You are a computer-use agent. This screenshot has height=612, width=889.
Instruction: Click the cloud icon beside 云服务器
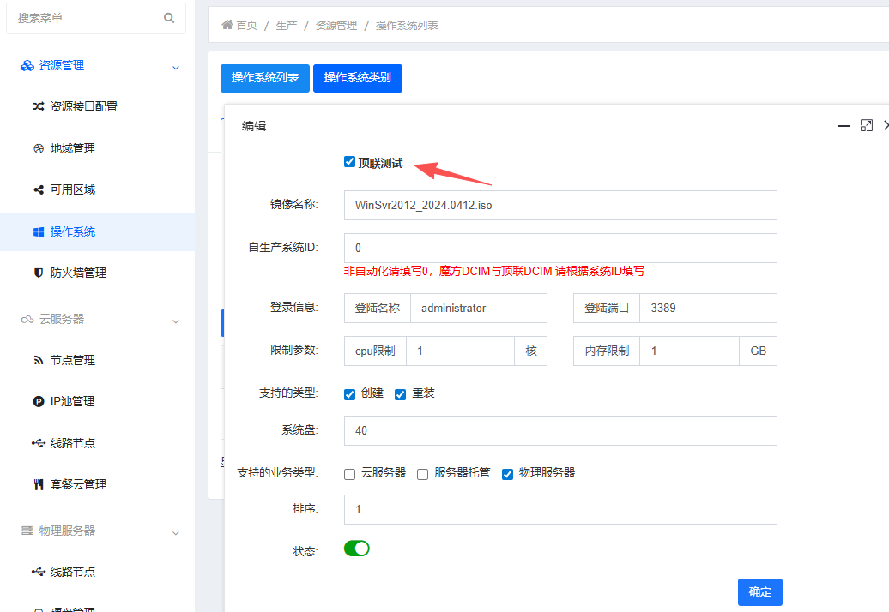coord(27,320)
